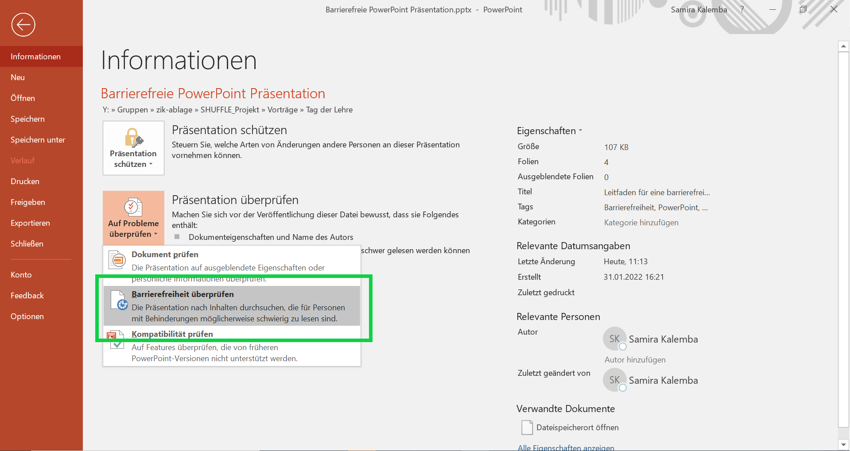
Task: Click the Kompatibilität prüfen icon
Action: click(116, 340)
